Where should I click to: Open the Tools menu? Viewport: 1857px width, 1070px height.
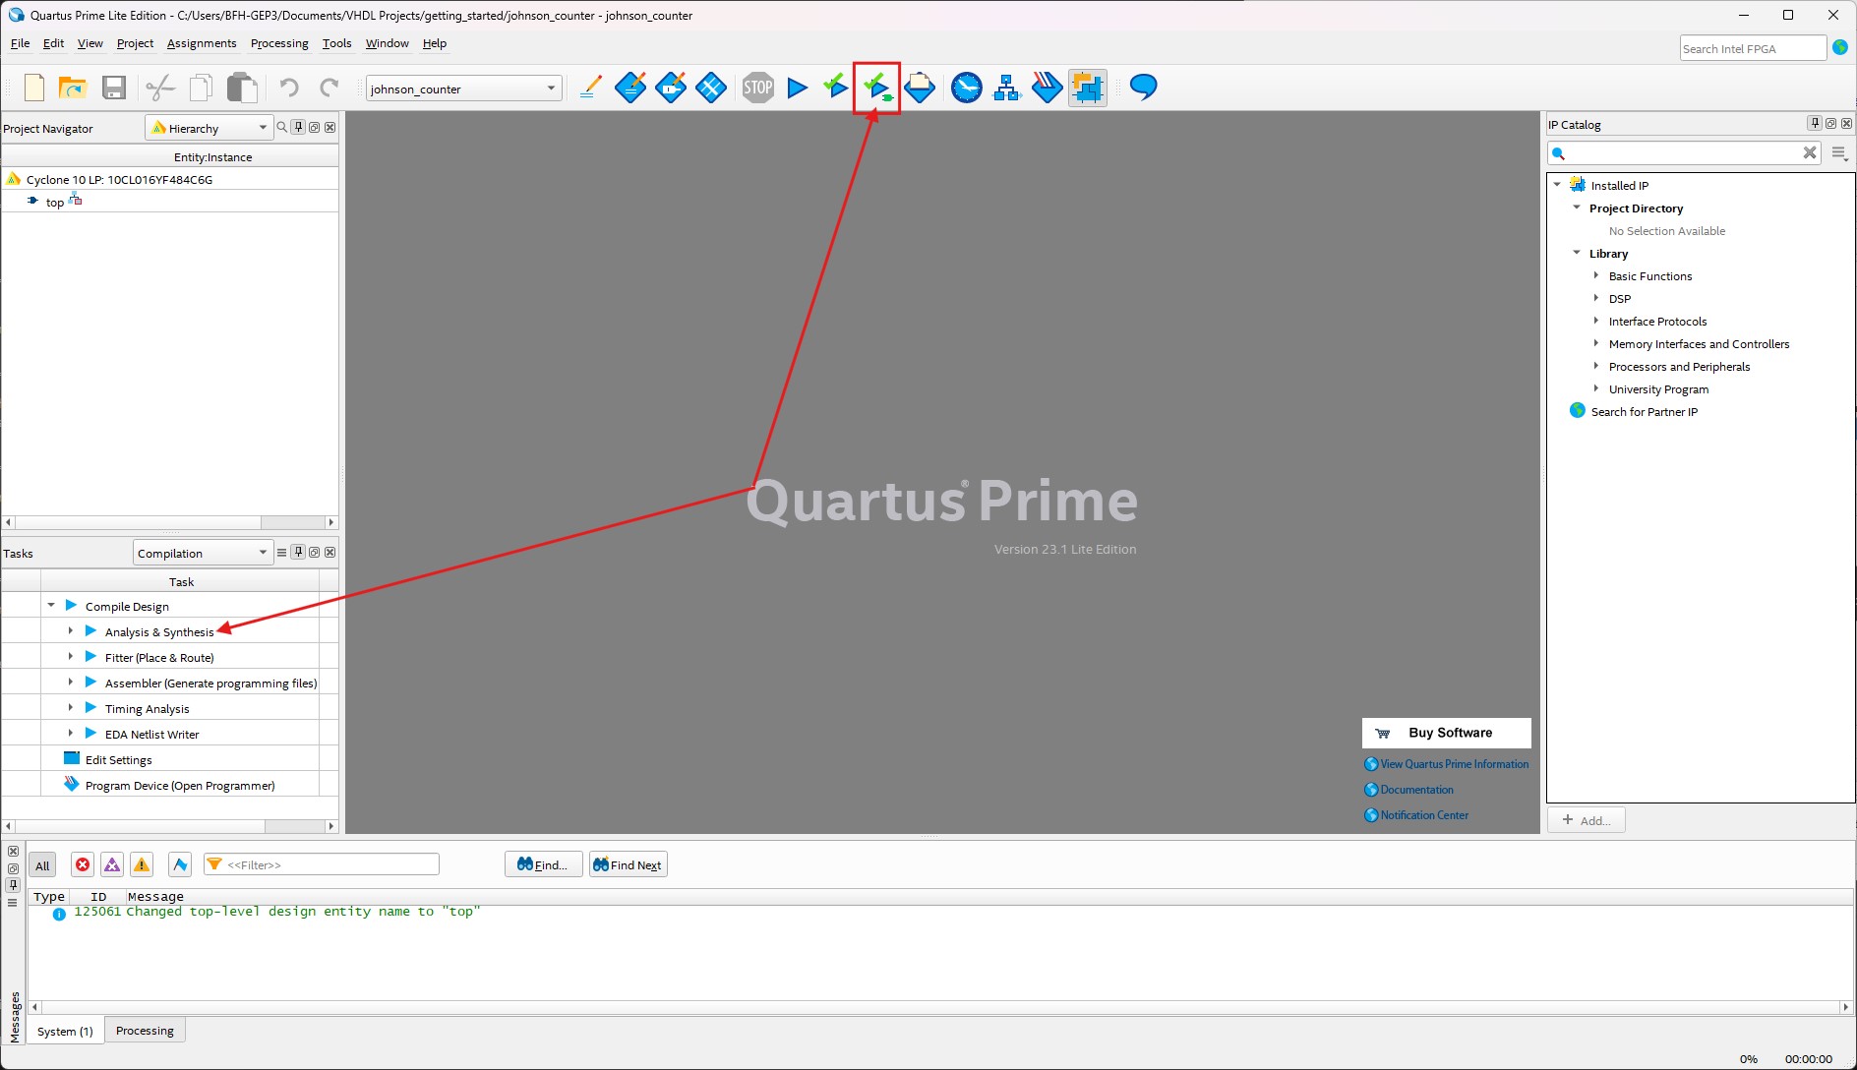[336, 43]
